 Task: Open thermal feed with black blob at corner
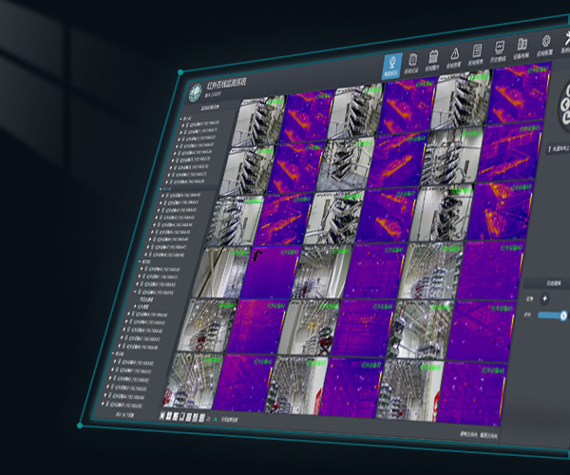pyautogui.click(x=272, y=272)
